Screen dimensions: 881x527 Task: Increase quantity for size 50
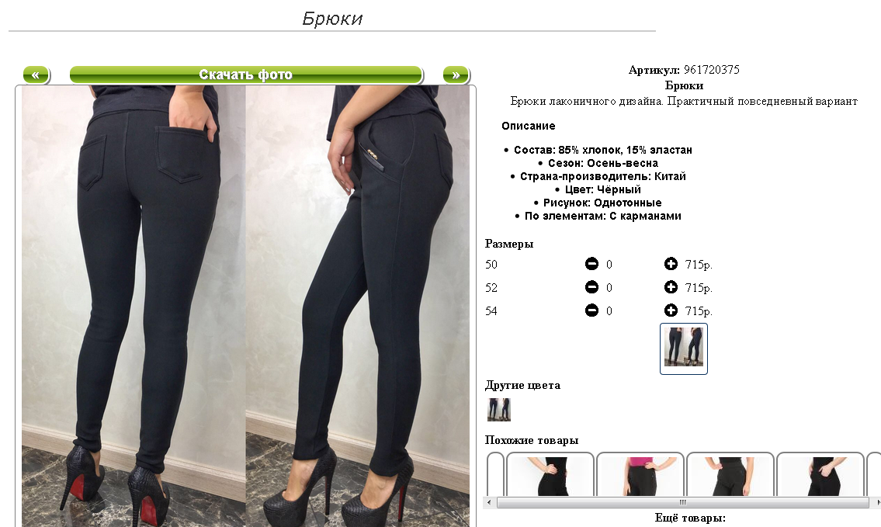(671, 264)
